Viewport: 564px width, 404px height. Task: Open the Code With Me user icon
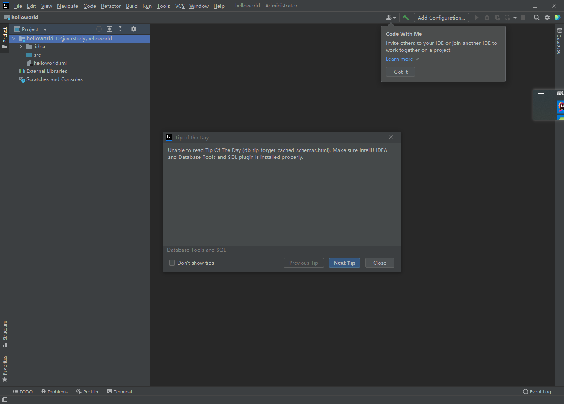389,18
